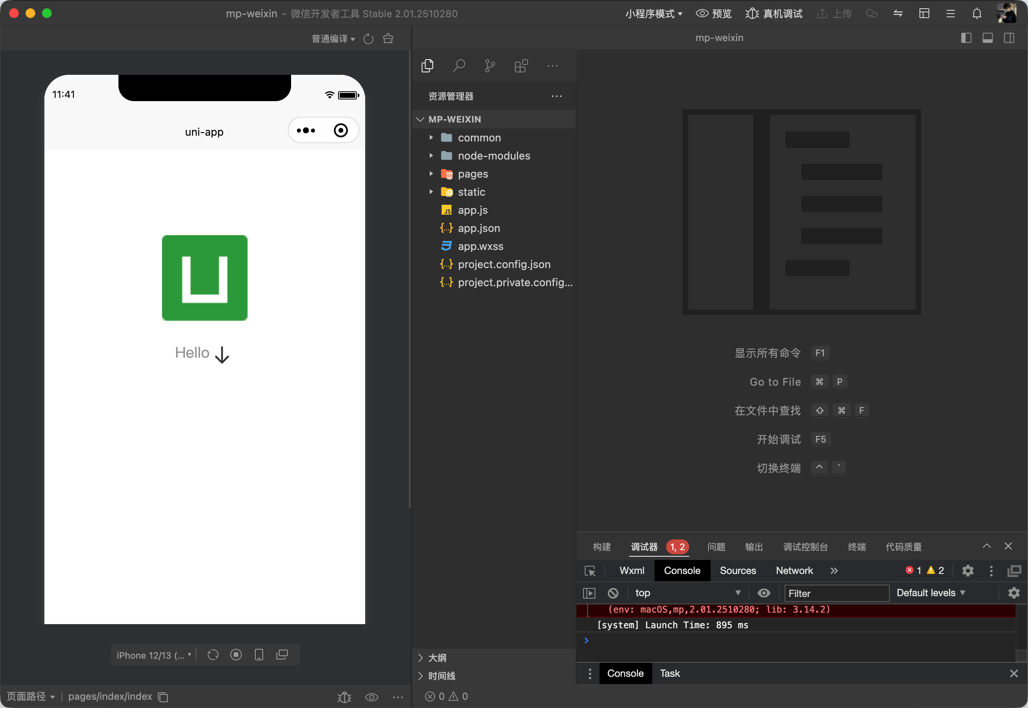Image resolution: width=1028 pixels, height=708 pixels.
Task: Open the search panel magnifier icon
Action: pos(459,66)
